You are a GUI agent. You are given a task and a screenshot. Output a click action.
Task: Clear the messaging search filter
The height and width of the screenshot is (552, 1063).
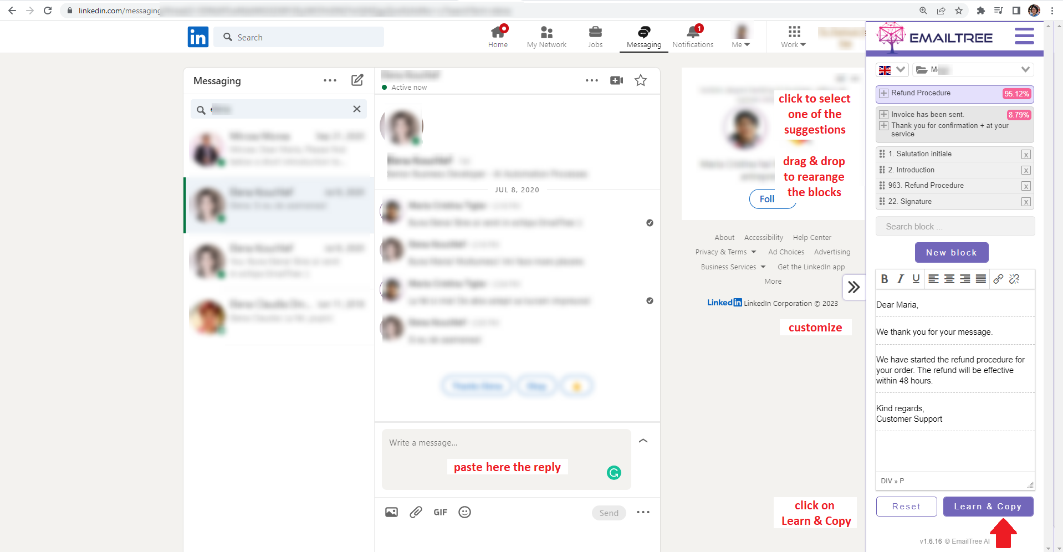pos(357,109)
